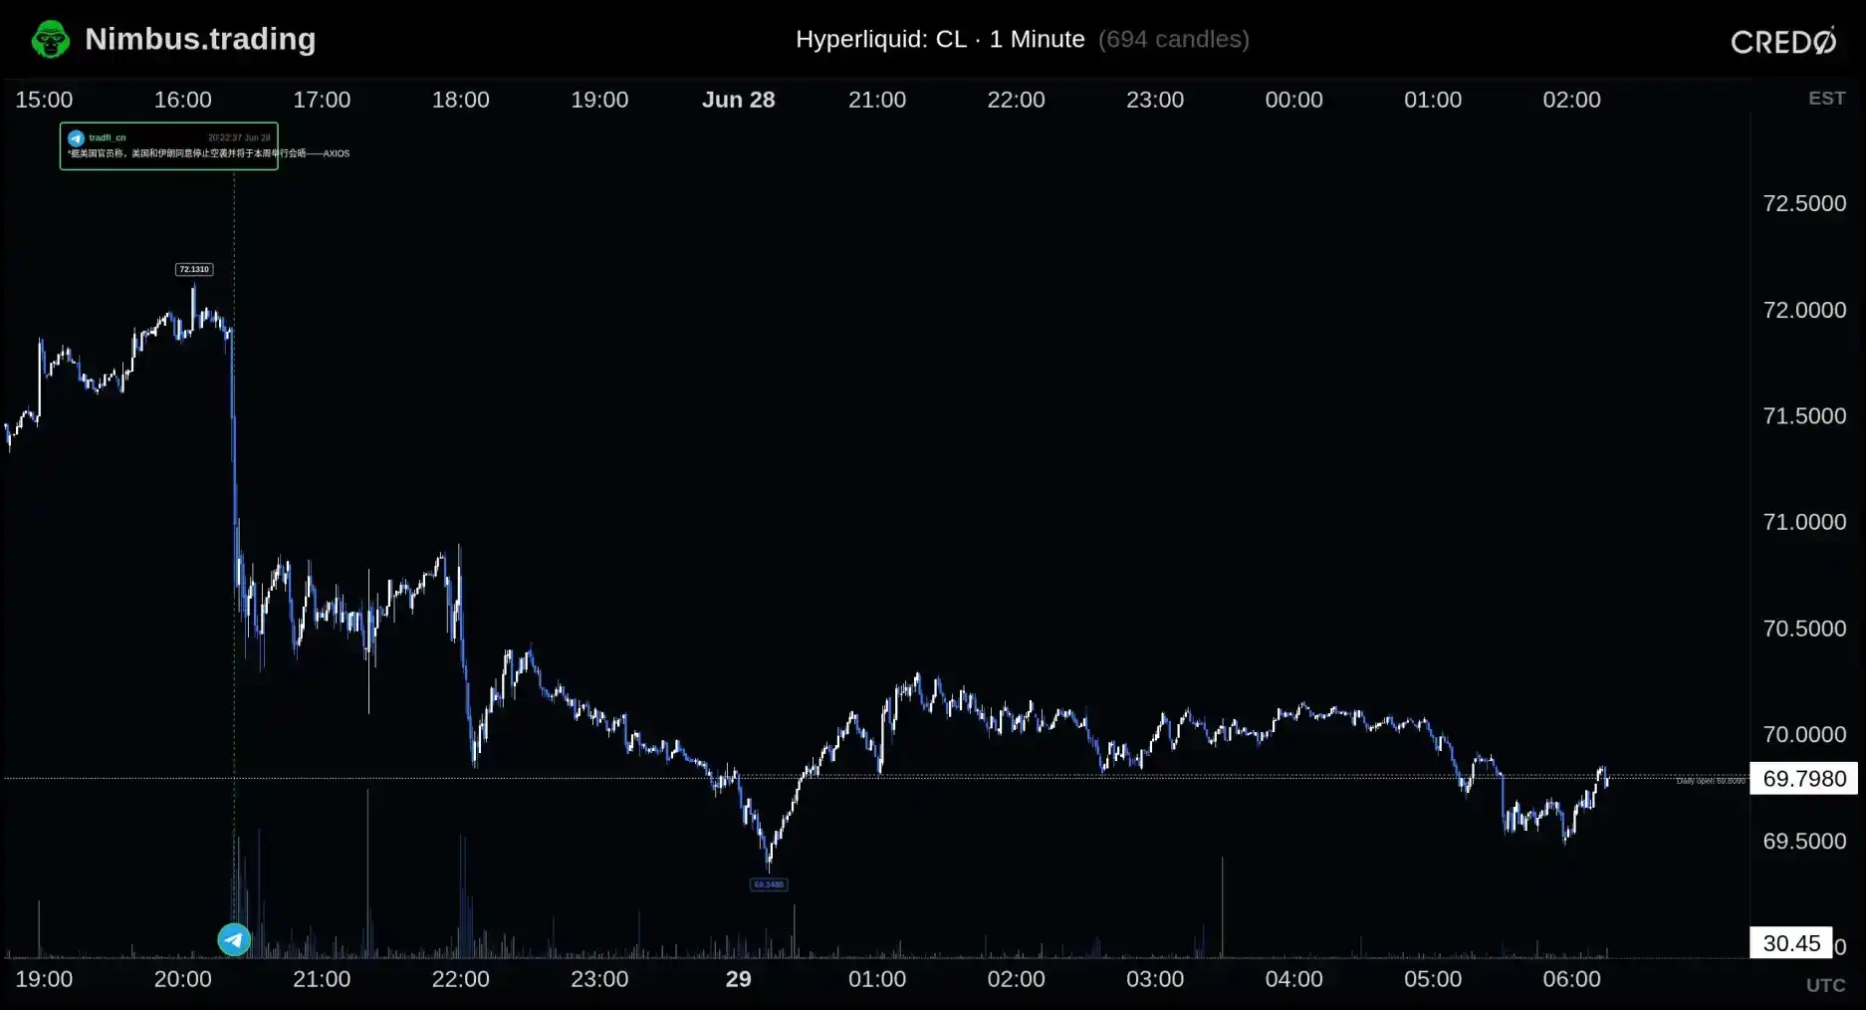Click the volume value label 30.45
This screenshot has height=1010, width=1866.
pos(1790,943)
